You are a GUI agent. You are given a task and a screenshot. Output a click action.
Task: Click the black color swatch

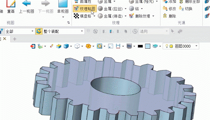[140, 46]
